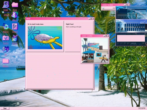Open the playlist LIST menu button
This screenshot has height=110, width=147.
coord(143,43)
